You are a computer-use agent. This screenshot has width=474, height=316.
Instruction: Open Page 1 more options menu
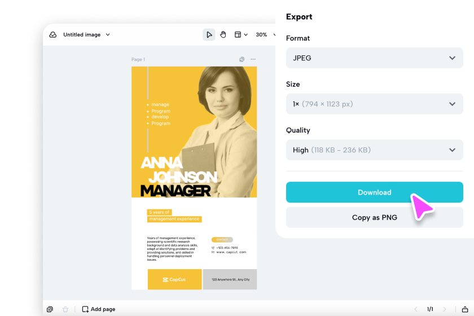253,59
